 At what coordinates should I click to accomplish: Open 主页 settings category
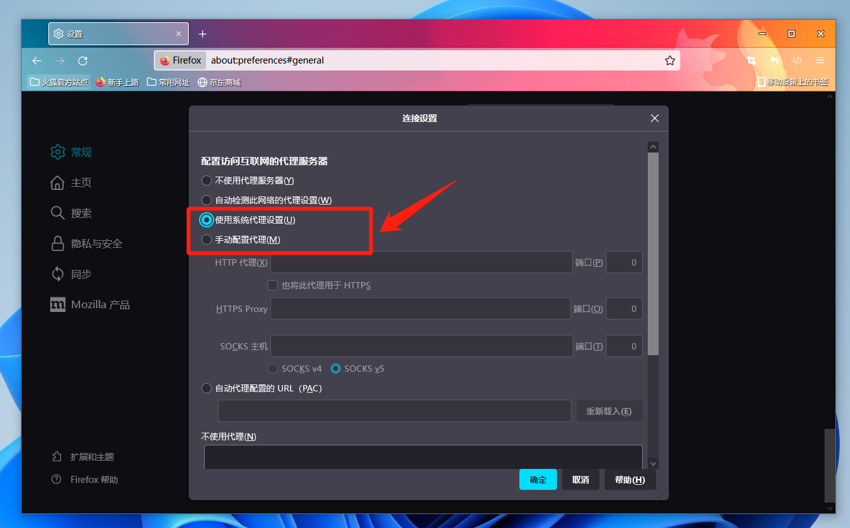71,182
